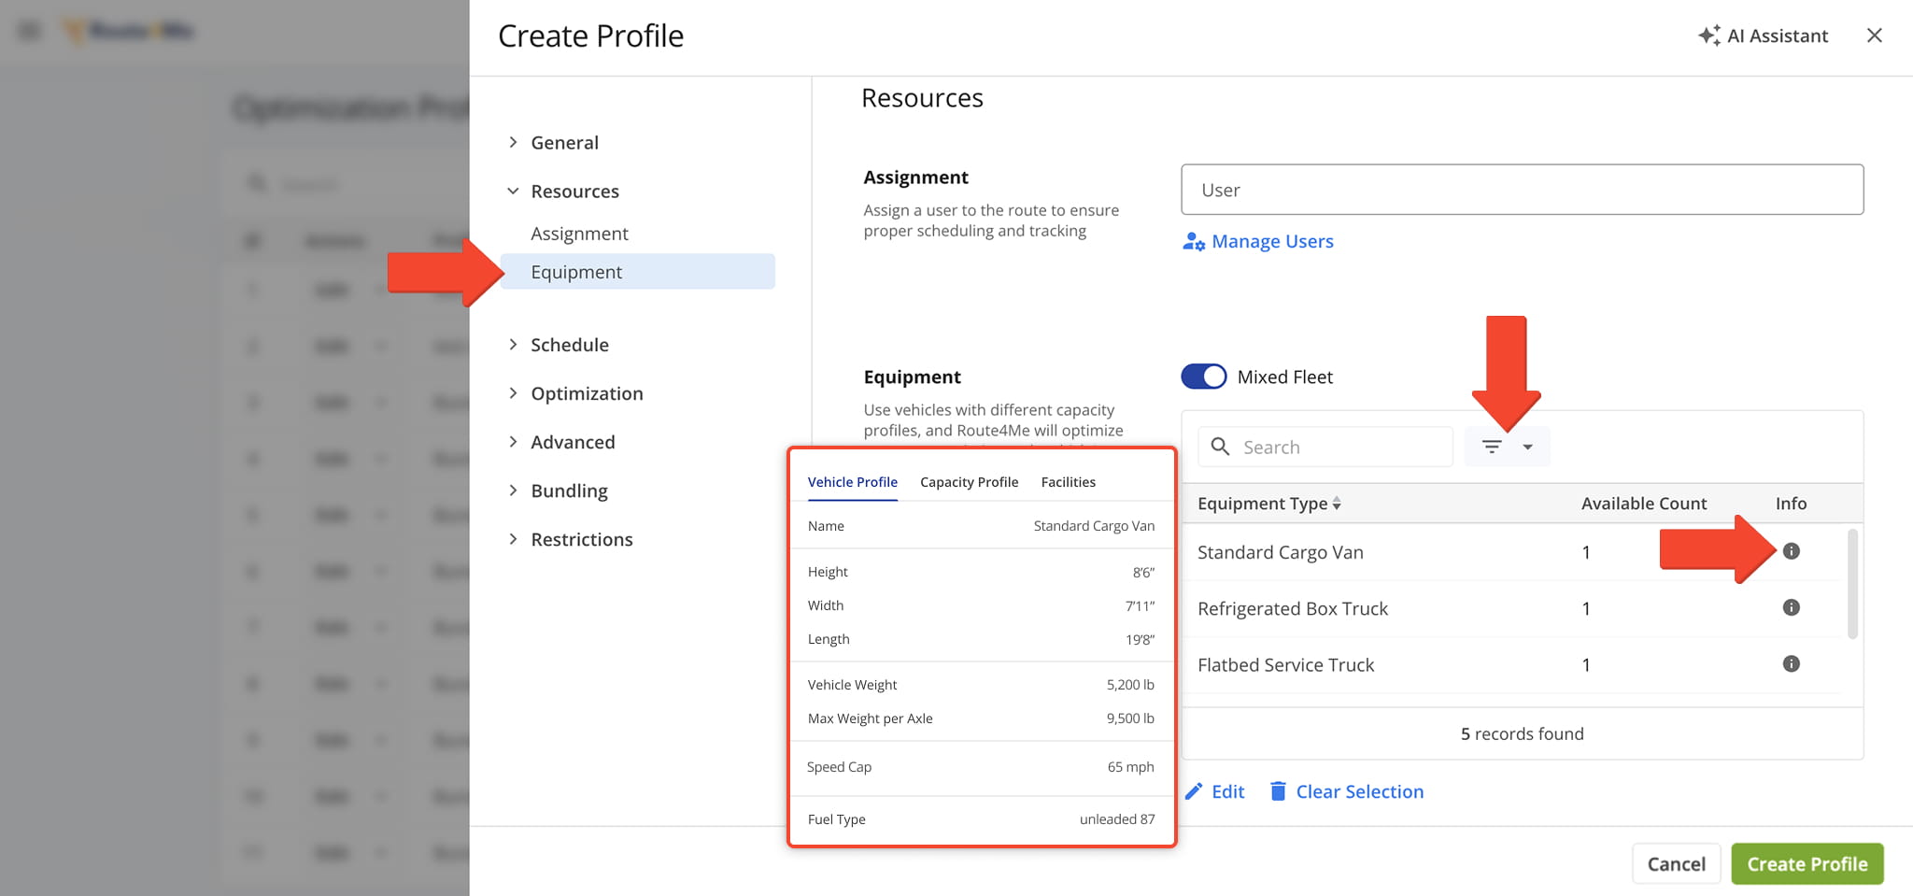
Task: Show info for Refrigerated Box Truck
Action: [1791, 607]
